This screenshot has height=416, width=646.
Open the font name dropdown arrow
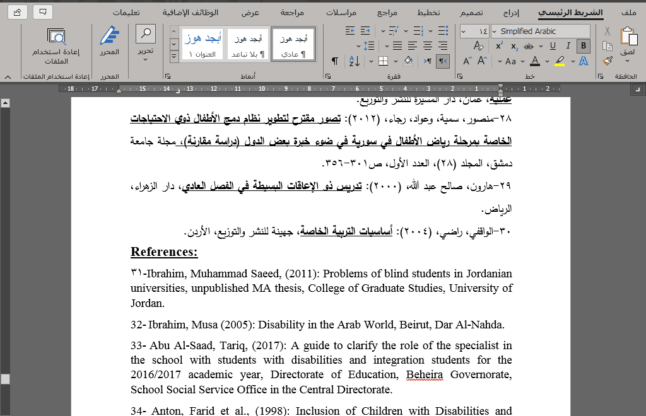[x=495, y=32]
